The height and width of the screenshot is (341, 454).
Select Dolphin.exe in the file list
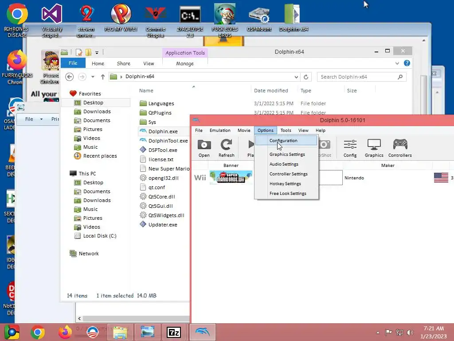pyautogui.click(x=163, y=131)
